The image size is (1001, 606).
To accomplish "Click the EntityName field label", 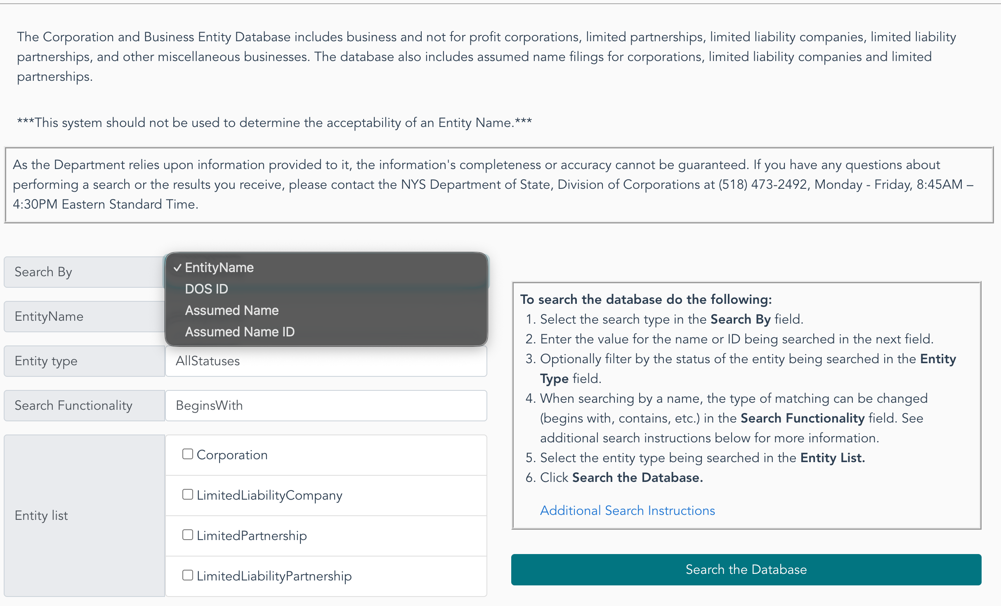I will (84, 317).
